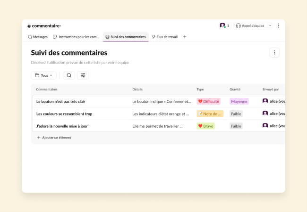Sort by the Gravité column header
Image resolution: width=307 pixels, height=212 pixels.
[x=235, y=89]
